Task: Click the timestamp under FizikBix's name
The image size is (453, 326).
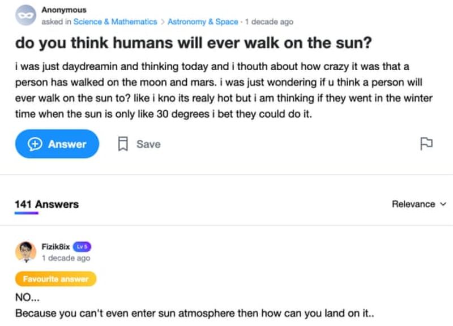Action: [x=66, y=258]
